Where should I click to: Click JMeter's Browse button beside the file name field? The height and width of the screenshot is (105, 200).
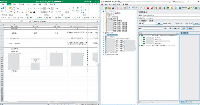159,24
